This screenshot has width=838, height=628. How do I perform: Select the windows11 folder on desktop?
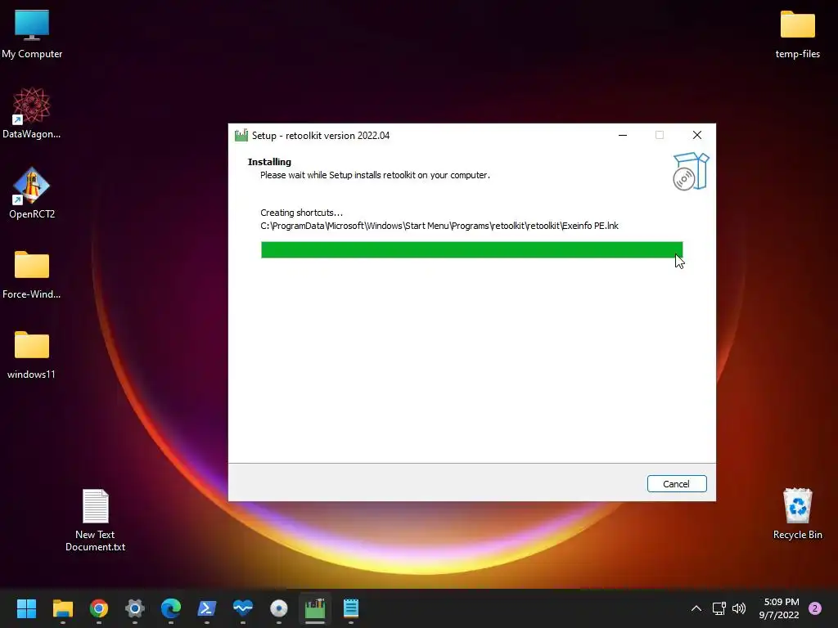pyautogui.click(x=32, y=355)
